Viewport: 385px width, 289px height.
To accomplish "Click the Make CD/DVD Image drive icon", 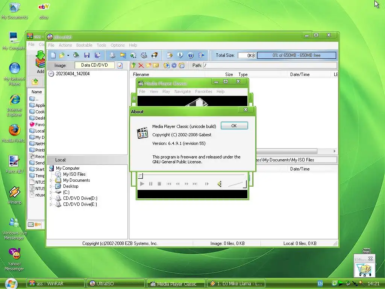I will coord(112,55).
